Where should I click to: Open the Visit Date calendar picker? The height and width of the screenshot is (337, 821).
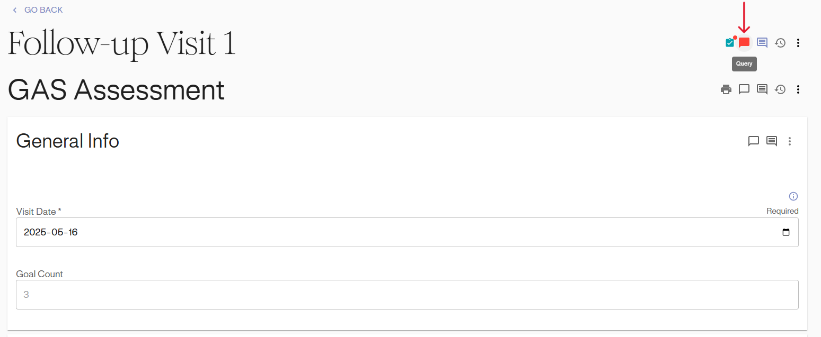[786, 232]
